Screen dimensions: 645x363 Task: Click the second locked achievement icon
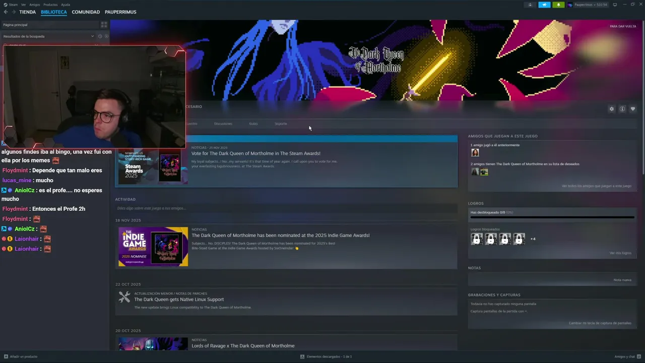click(x=491, y=239)
